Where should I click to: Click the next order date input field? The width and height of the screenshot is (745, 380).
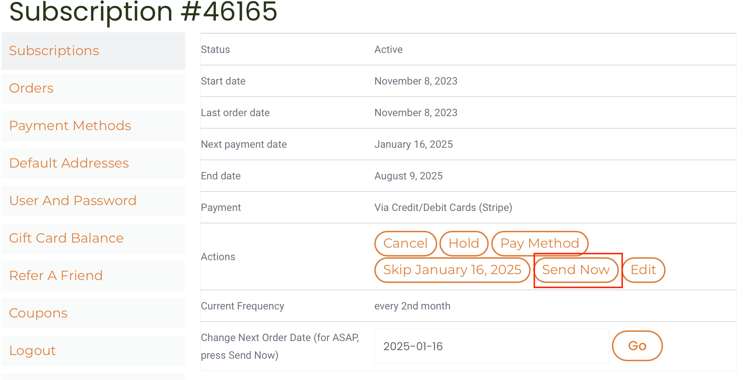[491, 346]
